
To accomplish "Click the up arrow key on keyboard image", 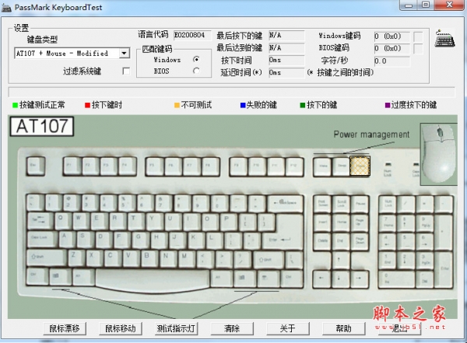I will pyautogui.click(x=341, y=261).
